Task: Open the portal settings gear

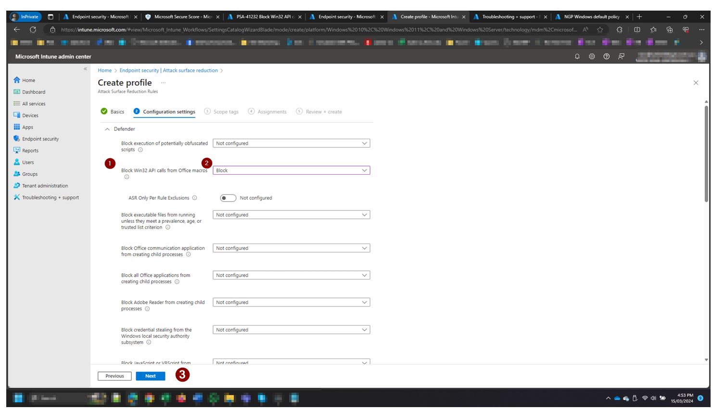Action: [592, 56]
